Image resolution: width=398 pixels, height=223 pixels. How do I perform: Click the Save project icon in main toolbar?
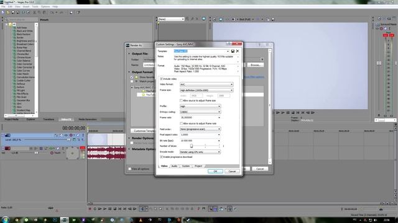pos(13,12)
